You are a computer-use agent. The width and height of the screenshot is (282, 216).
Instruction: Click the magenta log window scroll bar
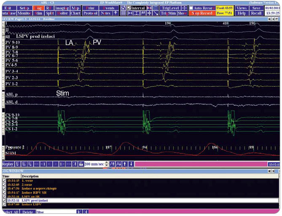(184, 211)
